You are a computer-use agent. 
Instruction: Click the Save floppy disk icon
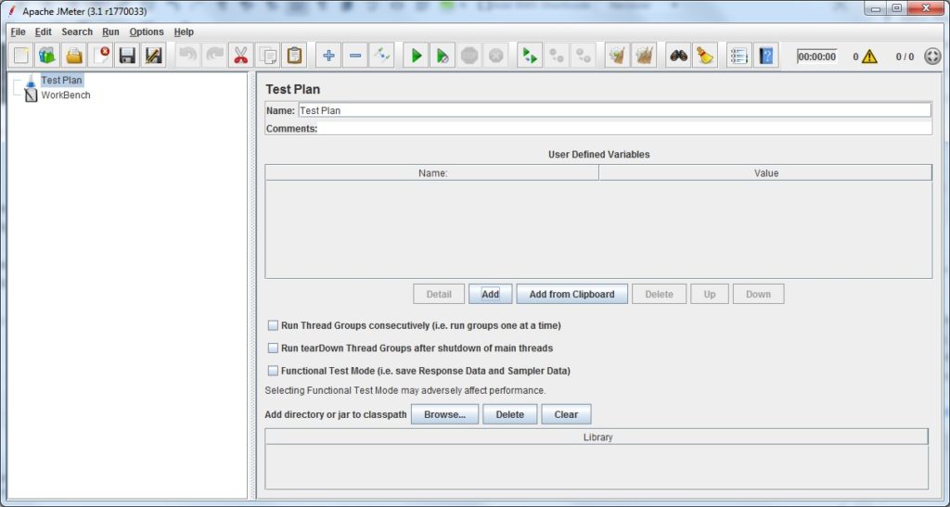tap(127, 57)
